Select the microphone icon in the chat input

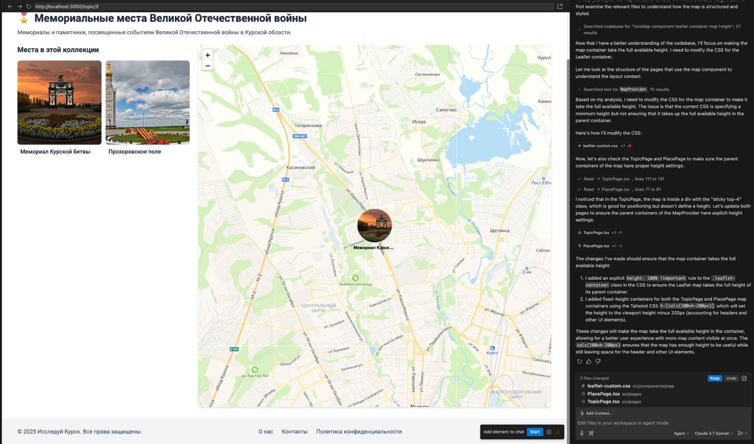[x=581, y=433]
